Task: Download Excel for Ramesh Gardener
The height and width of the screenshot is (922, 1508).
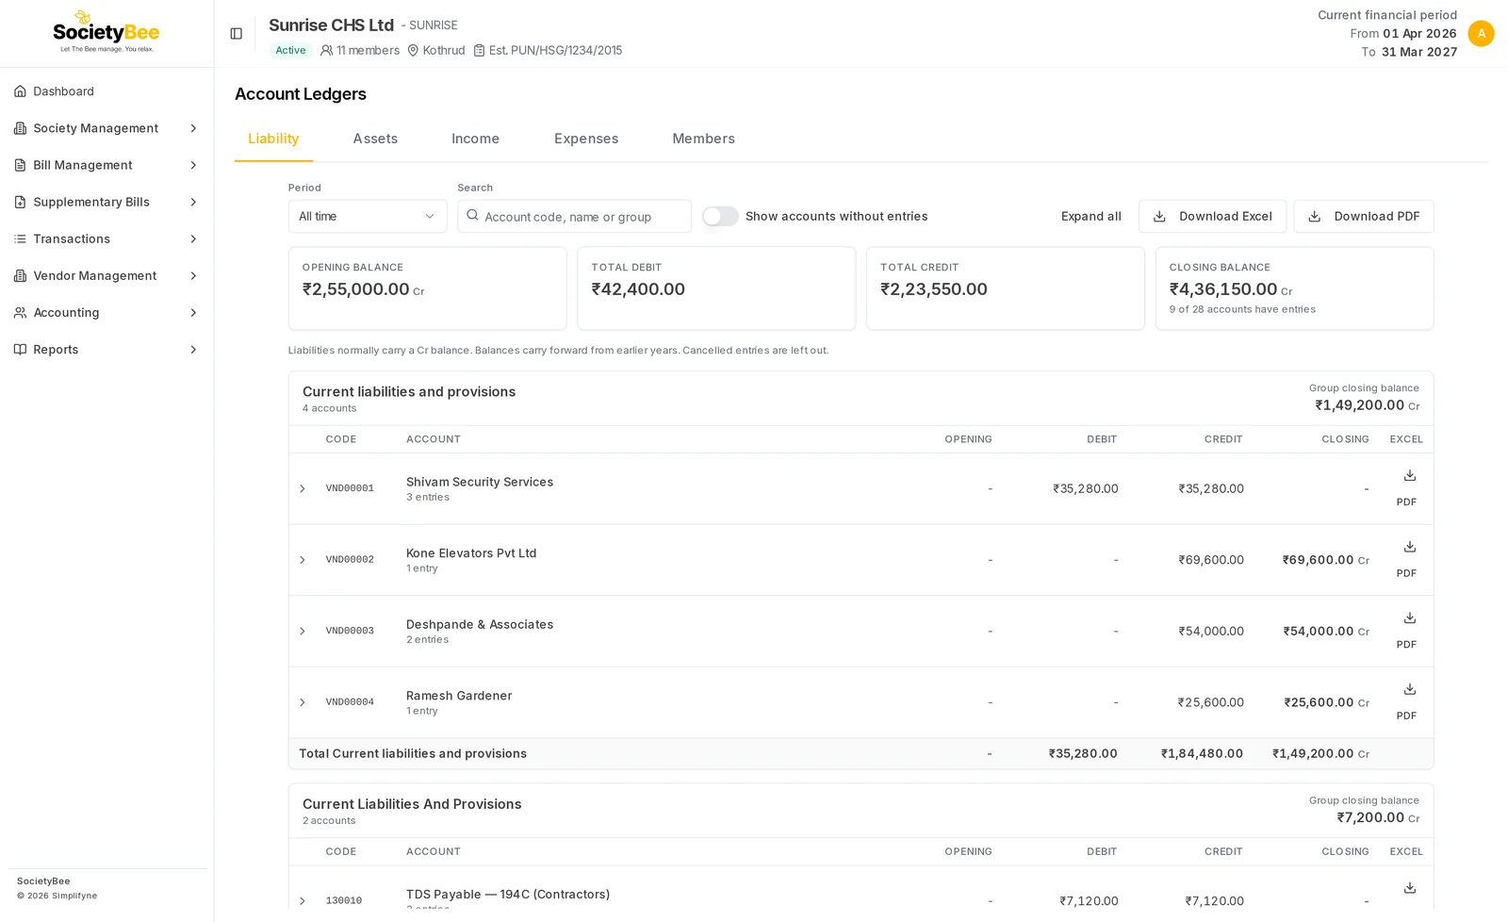Action: pos(1409,689)
